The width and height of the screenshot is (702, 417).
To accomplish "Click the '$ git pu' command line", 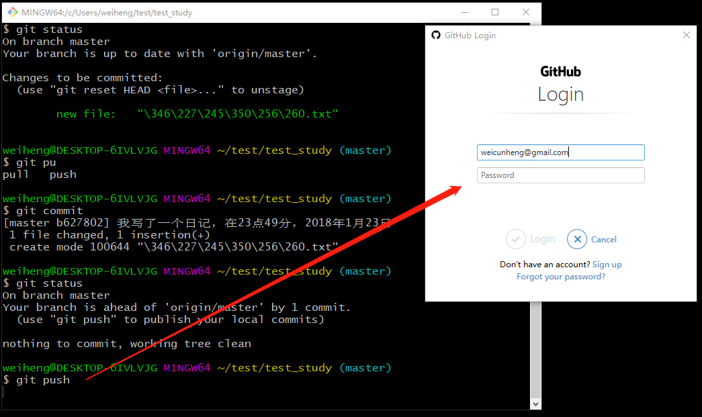I will (x=30, y=163).
